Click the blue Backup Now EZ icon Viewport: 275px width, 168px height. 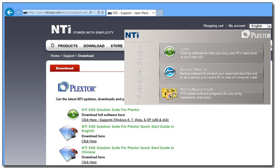click(170, 72)
